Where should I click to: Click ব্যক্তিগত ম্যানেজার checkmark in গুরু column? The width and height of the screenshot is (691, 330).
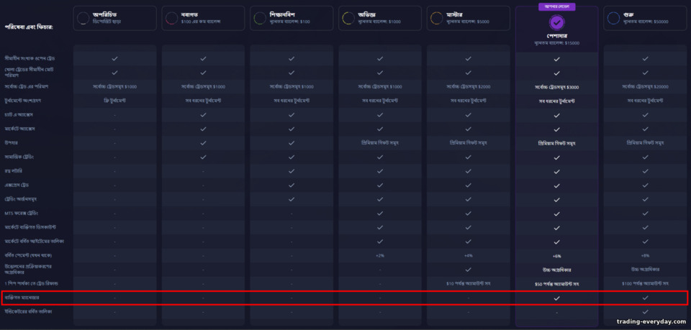point(645,298)
